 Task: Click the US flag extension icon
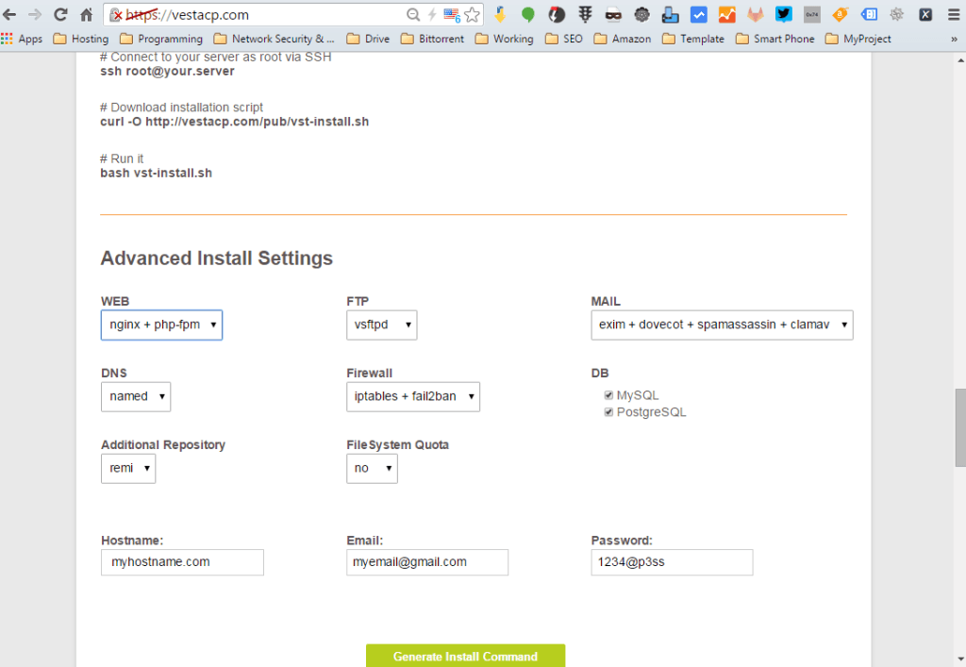coord(452,15)
